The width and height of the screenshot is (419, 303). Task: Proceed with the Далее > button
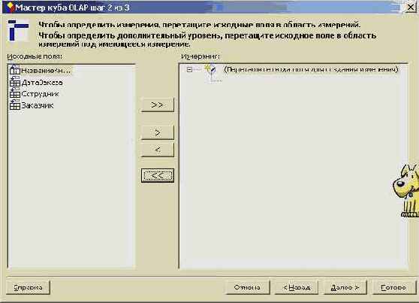click(345, 287)
